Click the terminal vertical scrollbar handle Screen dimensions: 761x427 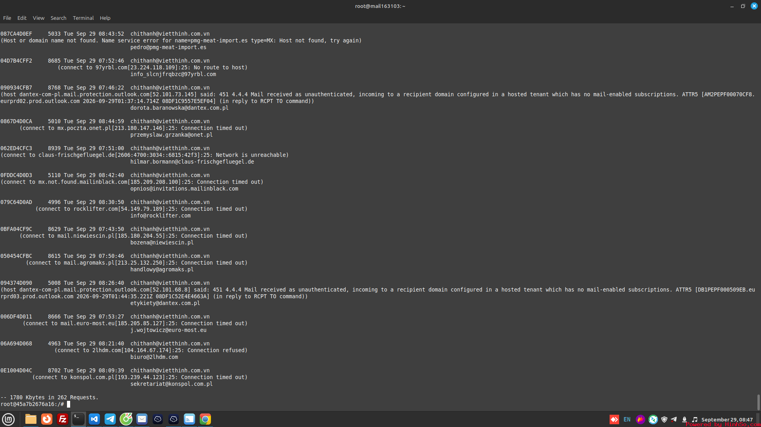tap(758, 402)
